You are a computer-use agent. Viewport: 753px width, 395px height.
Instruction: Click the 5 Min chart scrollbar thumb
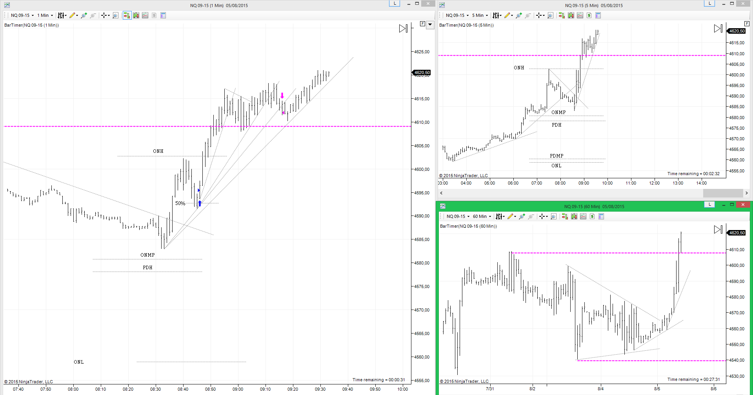[x=723, y=193]
